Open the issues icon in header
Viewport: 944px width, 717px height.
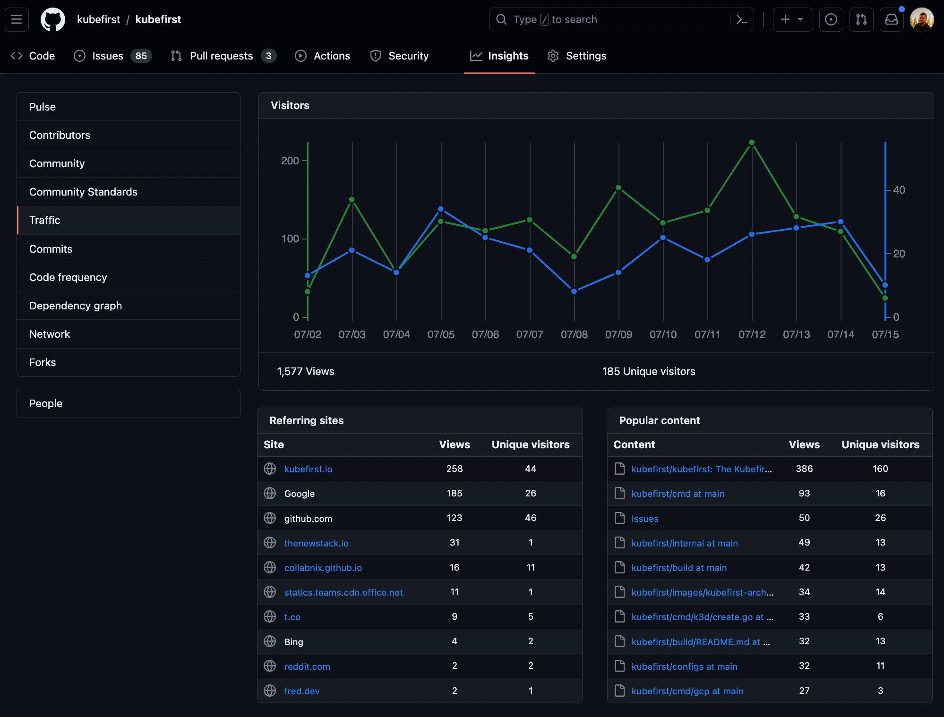[x=831, y=19]
